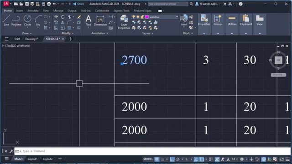The height and width of the screenshot is (164, 292).
Task: Select the Polyline tool
Action: 16,20
